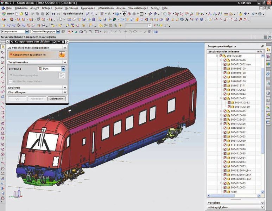Create a new file with the blank page icon
This screenshot has width=272, height=211.
point(17,14)
